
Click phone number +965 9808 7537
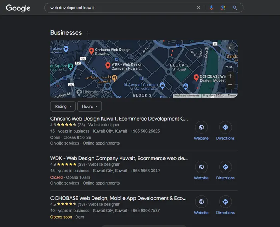(145, 211)
